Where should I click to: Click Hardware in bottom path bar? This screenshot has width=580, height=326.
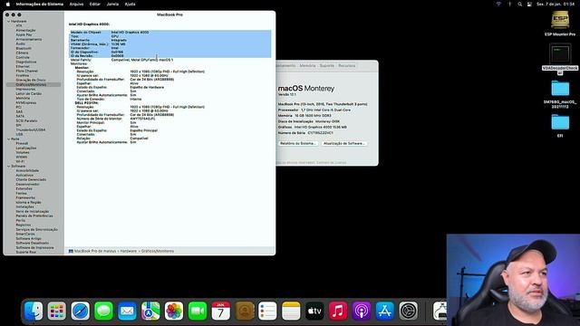[129, 251]
